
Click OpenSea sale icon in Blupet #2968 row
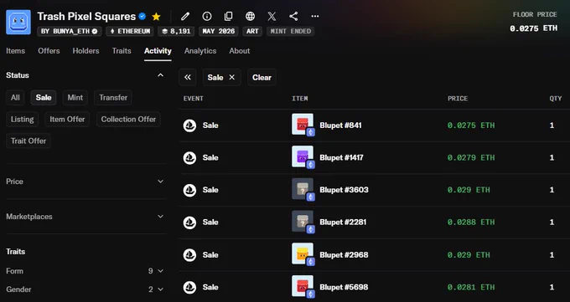189,255
